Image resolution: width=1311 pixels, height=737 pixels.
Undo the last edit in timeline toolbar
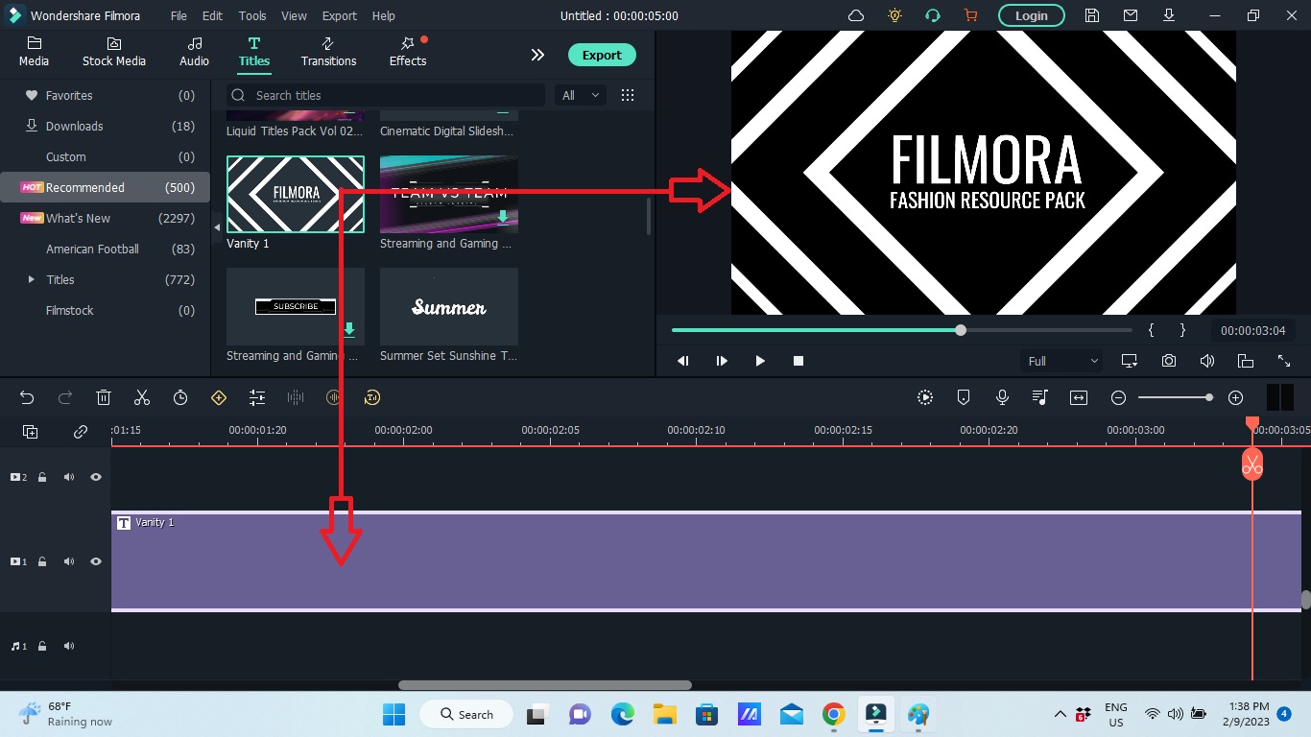(x=27, y=397)
